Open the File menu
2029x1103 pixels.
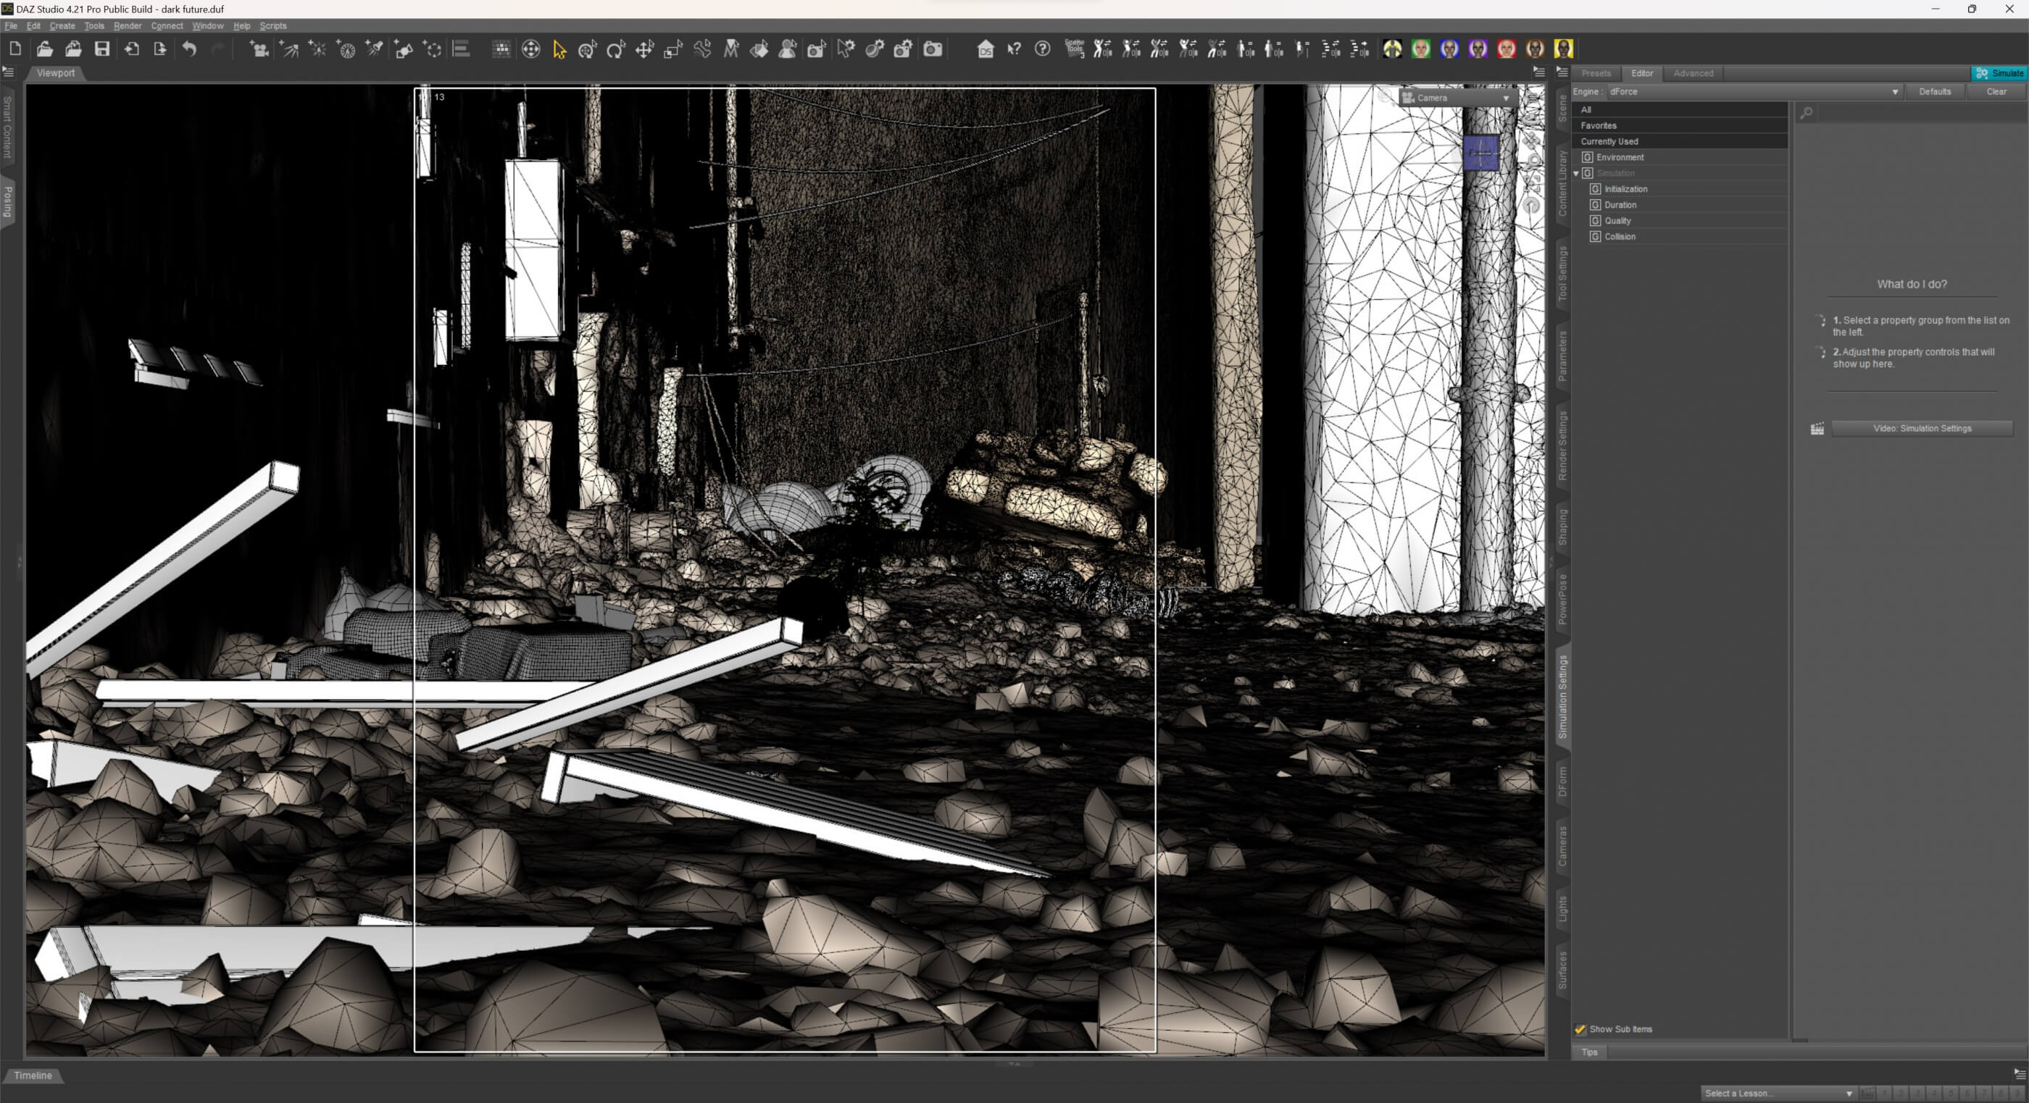[11, 26]
